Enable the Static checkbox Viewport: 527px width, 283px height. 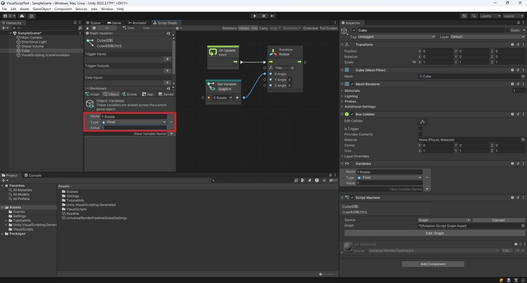pos(508,30)
